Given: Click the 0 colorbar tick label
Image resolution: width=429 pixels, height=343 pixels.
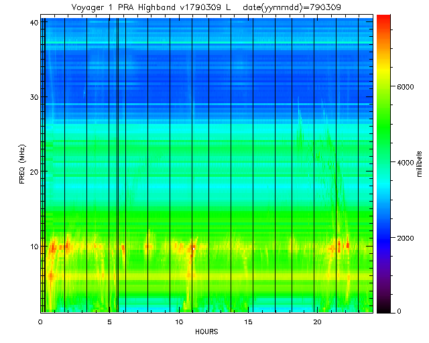Looking at the screenshot, I should click(398, 312).
